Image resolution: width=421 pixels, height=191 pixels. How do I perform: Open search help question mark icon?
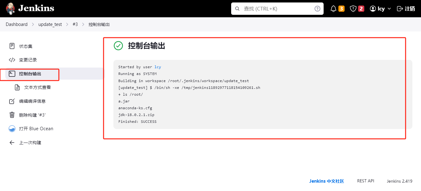[317, 9]
